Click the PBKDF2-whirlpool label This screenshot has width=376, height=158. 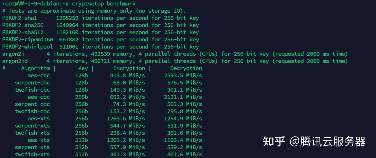(27, 47)
